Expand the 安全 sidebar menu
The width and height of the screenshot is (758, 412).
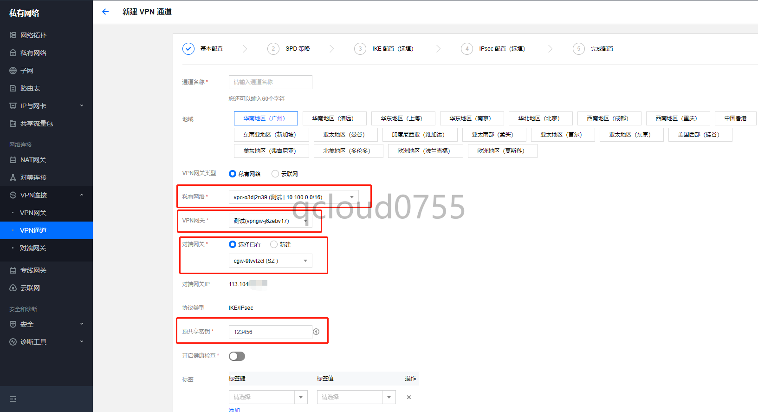click(46, 324)
